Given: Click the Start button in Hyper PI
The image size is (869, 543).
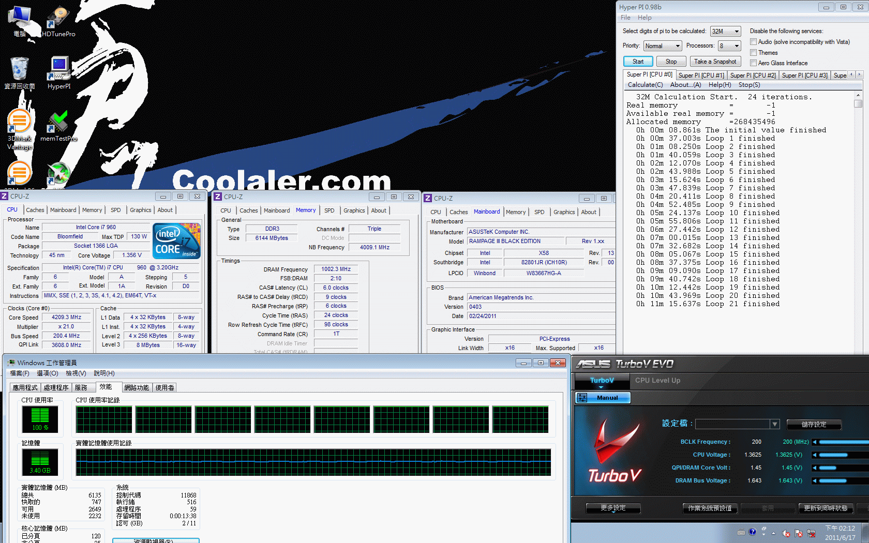Looking at the screenshot, I should click(638, 62).
